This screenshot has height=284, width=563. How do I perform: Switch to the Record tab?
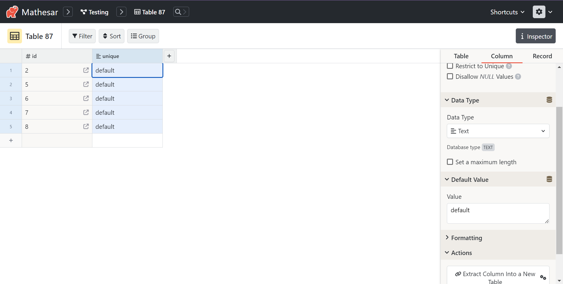click(542, 56)
